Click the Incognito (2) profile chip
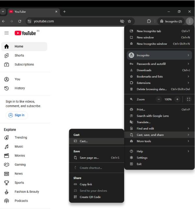The image size is (195, 209). tap(171, 21)
